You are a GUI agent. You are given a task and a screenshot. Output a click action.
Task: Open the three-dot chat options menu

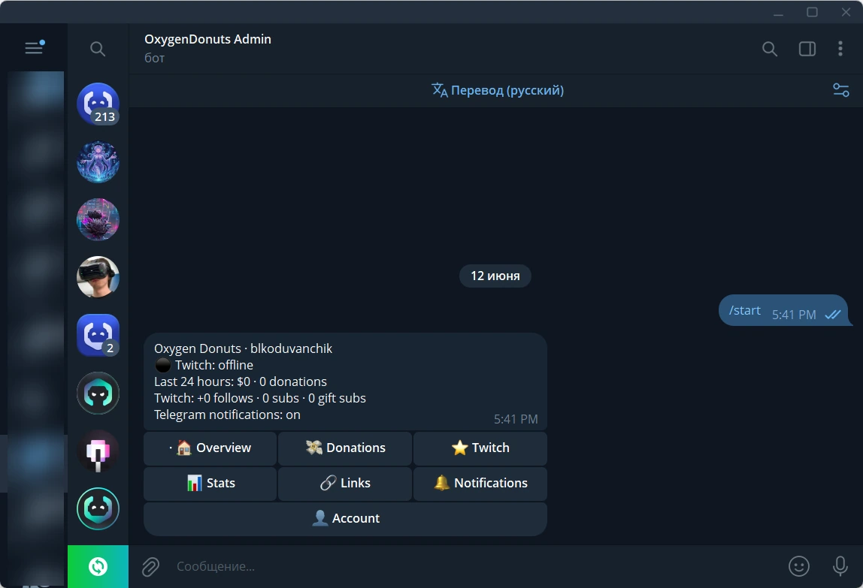click(840, 49)
